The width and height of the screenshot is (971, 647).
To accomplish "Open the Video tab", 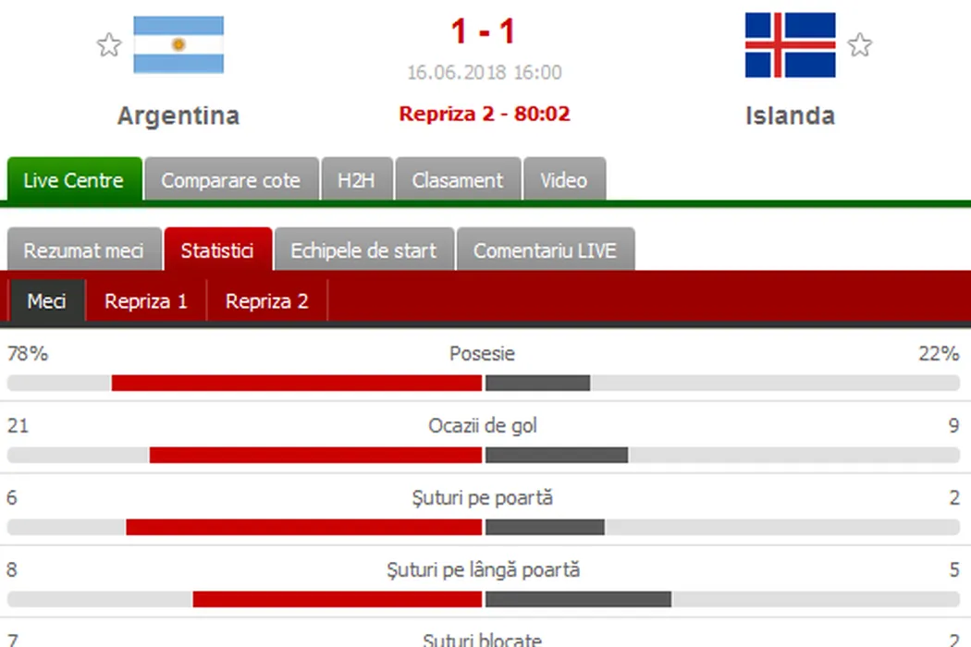I will [x=563, y=180].
